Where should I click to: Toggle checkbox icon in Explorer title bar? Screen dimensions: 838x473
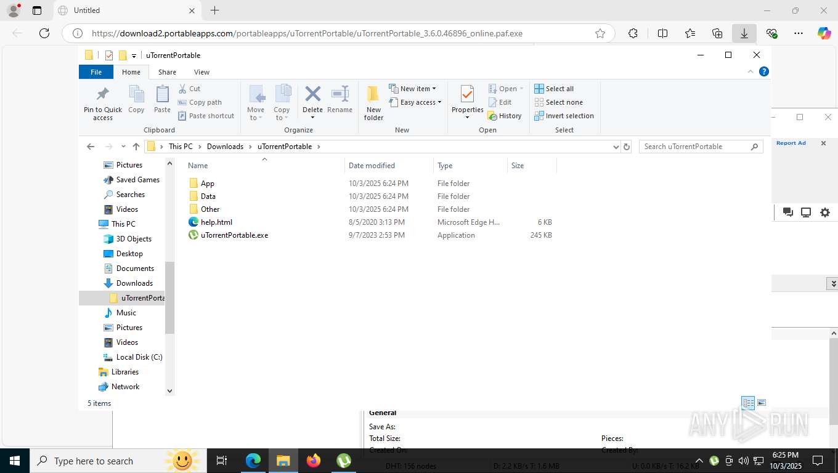[109, 55]
